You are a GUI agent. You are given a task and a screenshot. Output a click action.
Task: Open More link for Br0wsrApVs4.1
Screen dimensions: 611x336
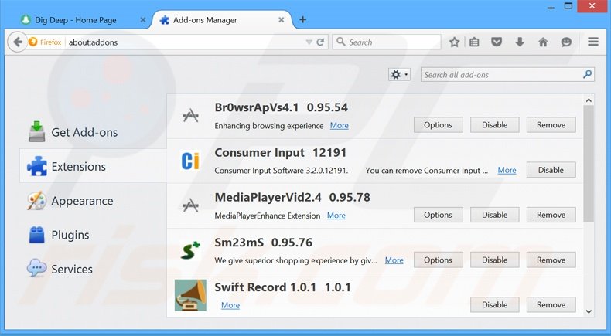(339, 126)
